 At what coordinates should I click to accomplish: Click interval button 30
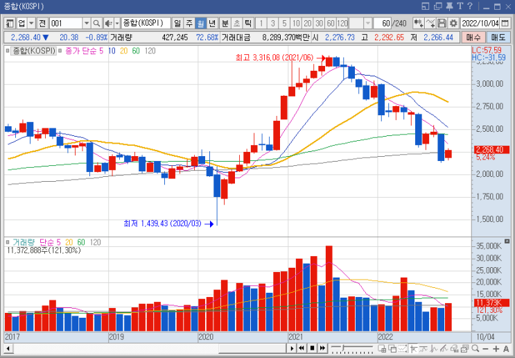319,24
